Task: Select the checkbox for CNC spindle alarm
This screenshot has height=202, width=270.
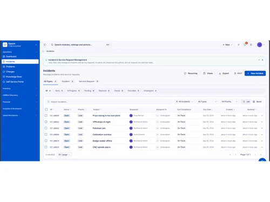Action: pyautogui.click(x=46, y=147)
